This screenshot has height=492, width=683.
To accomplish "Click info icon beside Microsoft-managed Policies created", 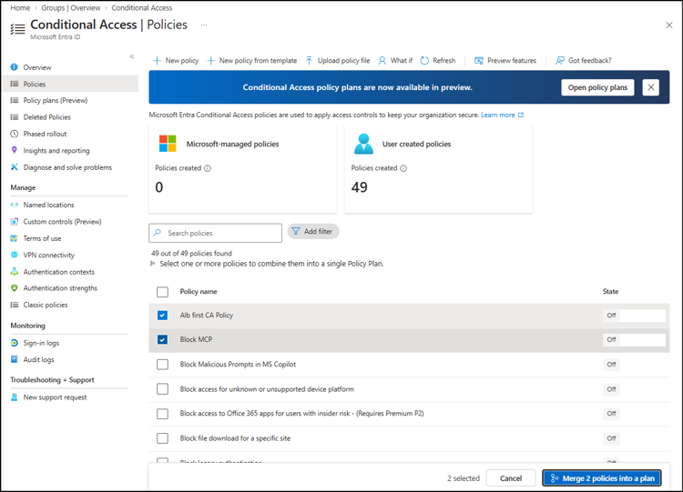I will 208,168.
